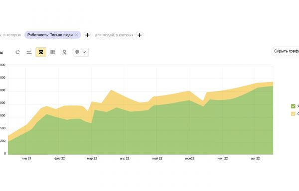Image resolution: width=299 pixels, height=191 pixels.
Task: Click the для людей, у которых label
Action: tap(114, 35)
